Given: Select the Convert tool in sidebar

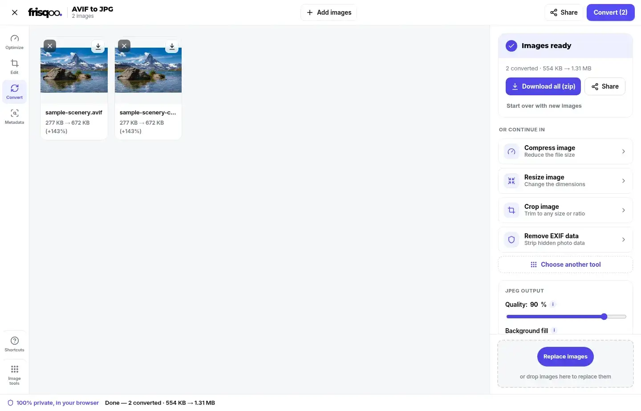Looking at the screenshot, I should 15,92.
